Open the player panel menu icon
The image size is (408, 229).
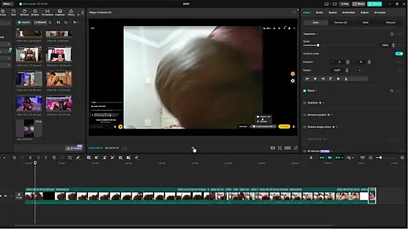pos(295,12)
